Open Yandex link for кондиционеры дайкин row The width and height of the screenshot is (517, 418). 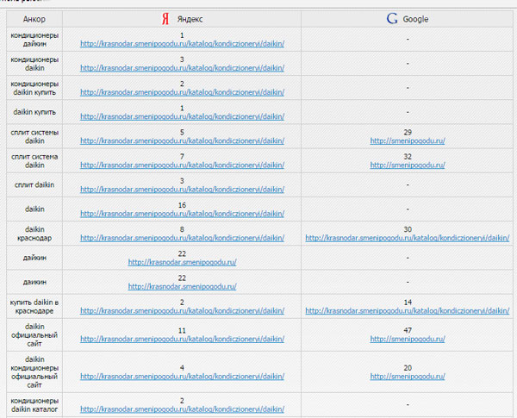[182, 42]
